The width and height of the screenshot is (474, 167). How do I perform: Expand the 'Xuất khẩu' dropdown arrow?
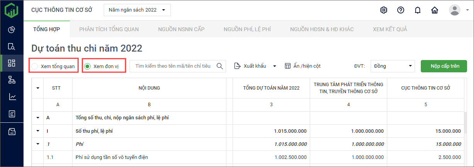[x=275, y=66]
